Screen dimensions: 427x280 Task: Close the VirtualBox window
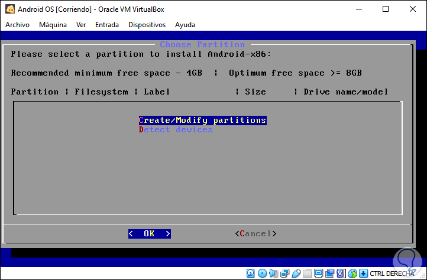tap(413, 9)
